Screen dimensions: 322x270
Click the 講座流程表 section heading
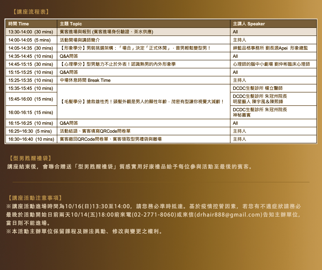(x=31, y=12)
